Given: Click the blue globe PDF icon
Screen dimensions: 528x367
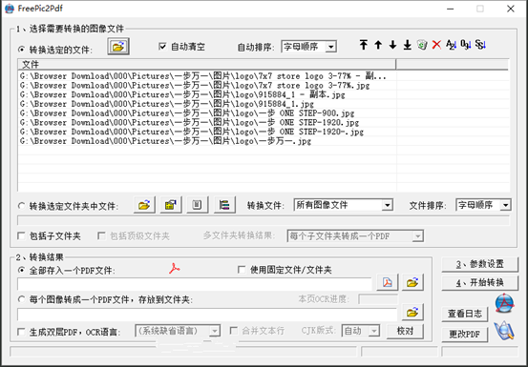Looking at the screenshot, I should click(x=504, y=303).
